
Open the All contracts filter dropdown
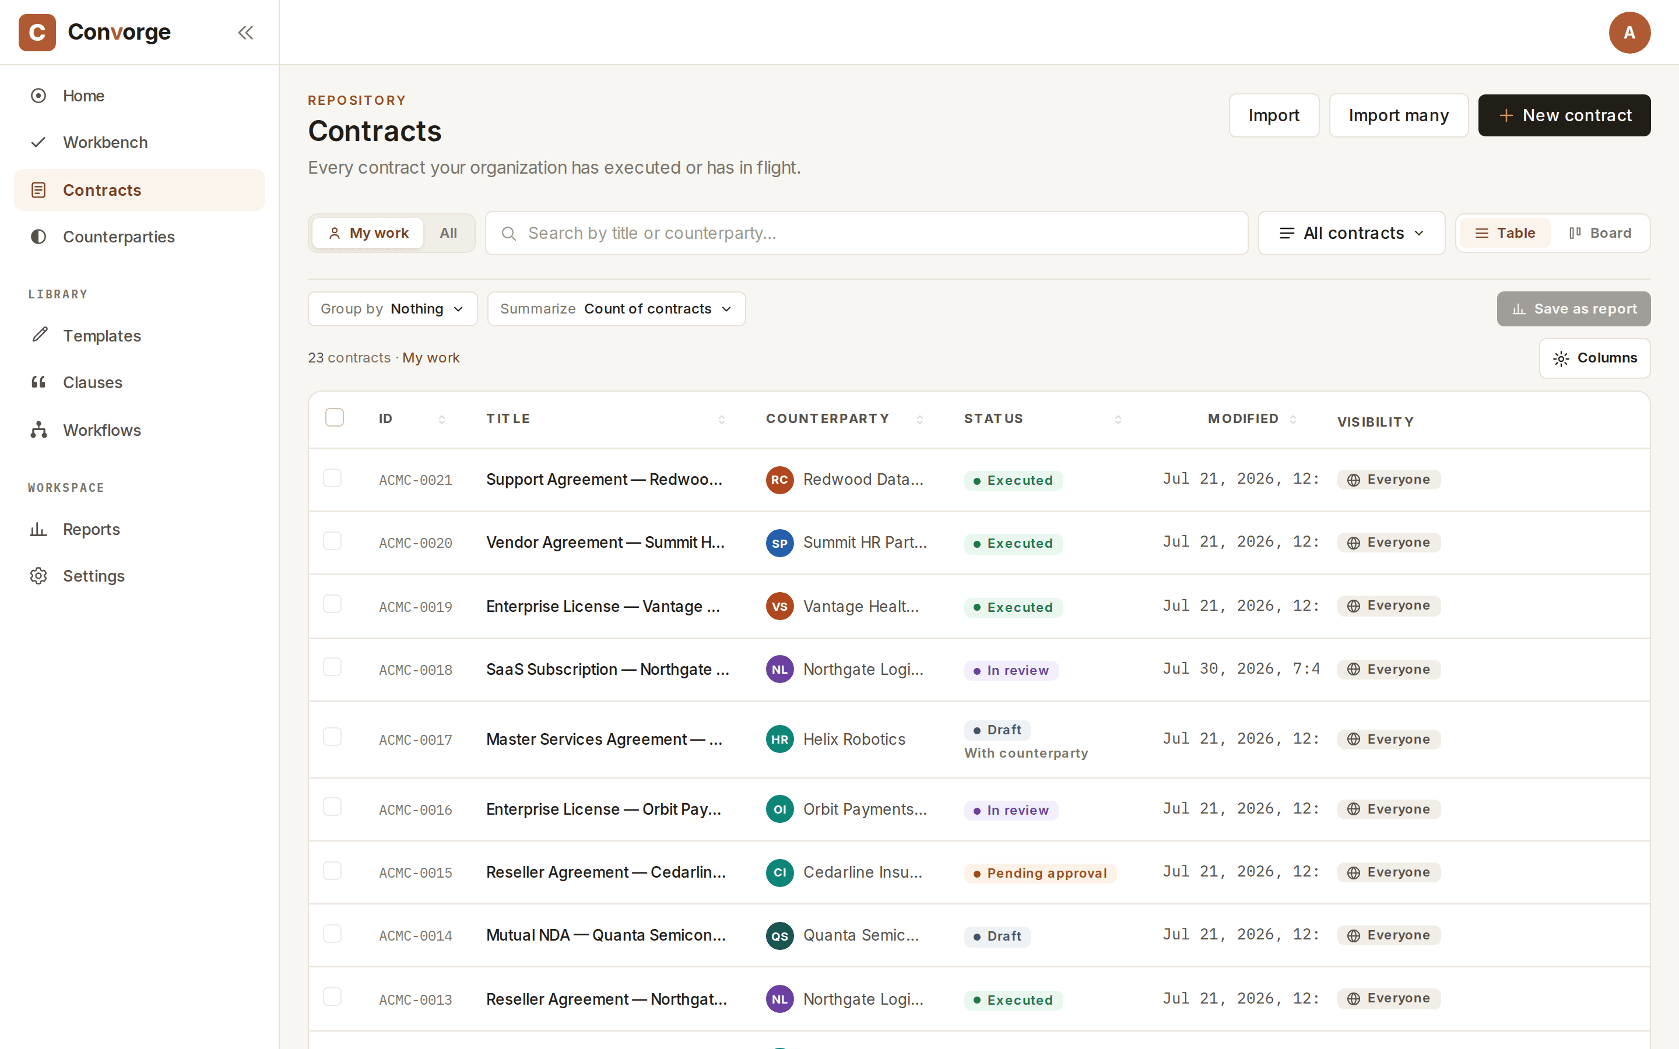point(1351,233)
